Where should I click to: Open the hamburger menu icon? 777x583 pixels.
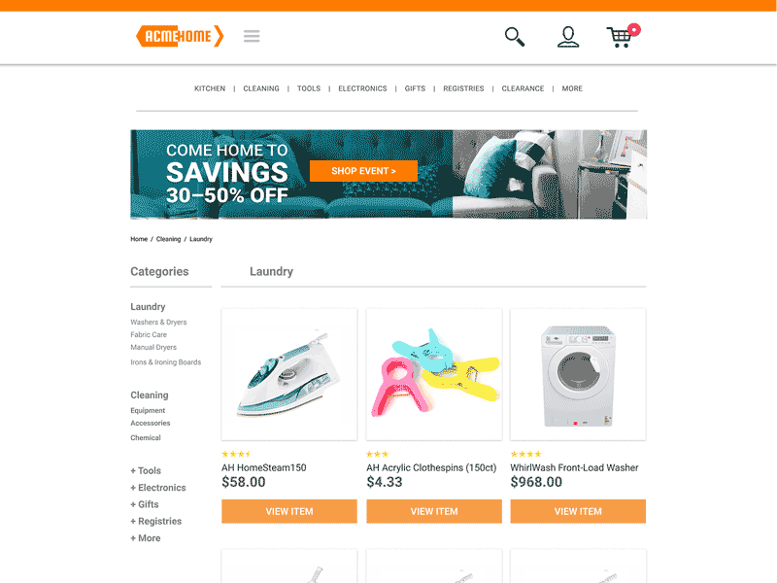252,36
